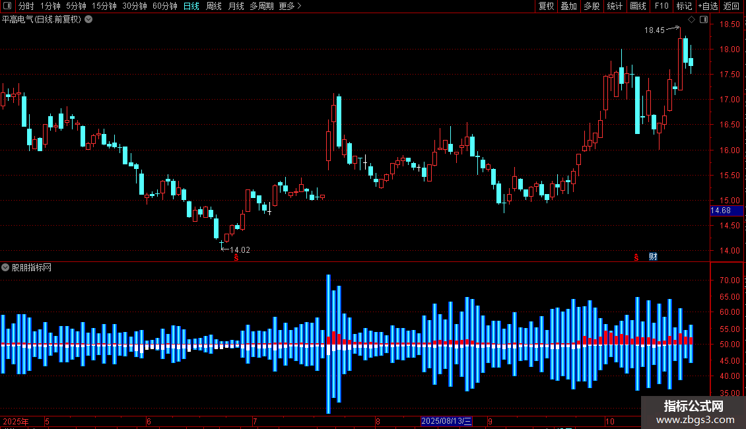Click the 股朋指标网 indicator name
Image resolution: width=746 pixels, height=429 pixels.
pos(32,268)
